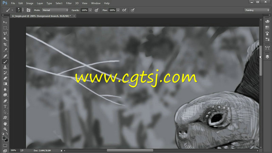Viewport: 272px width, 153px height.
Task: Select the Move tool
Action: tap(5, 22)
